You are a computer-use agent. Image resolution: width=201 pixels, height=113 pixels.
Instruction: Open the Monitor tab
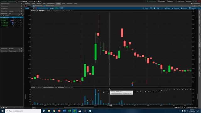click(x=27, y=3)
